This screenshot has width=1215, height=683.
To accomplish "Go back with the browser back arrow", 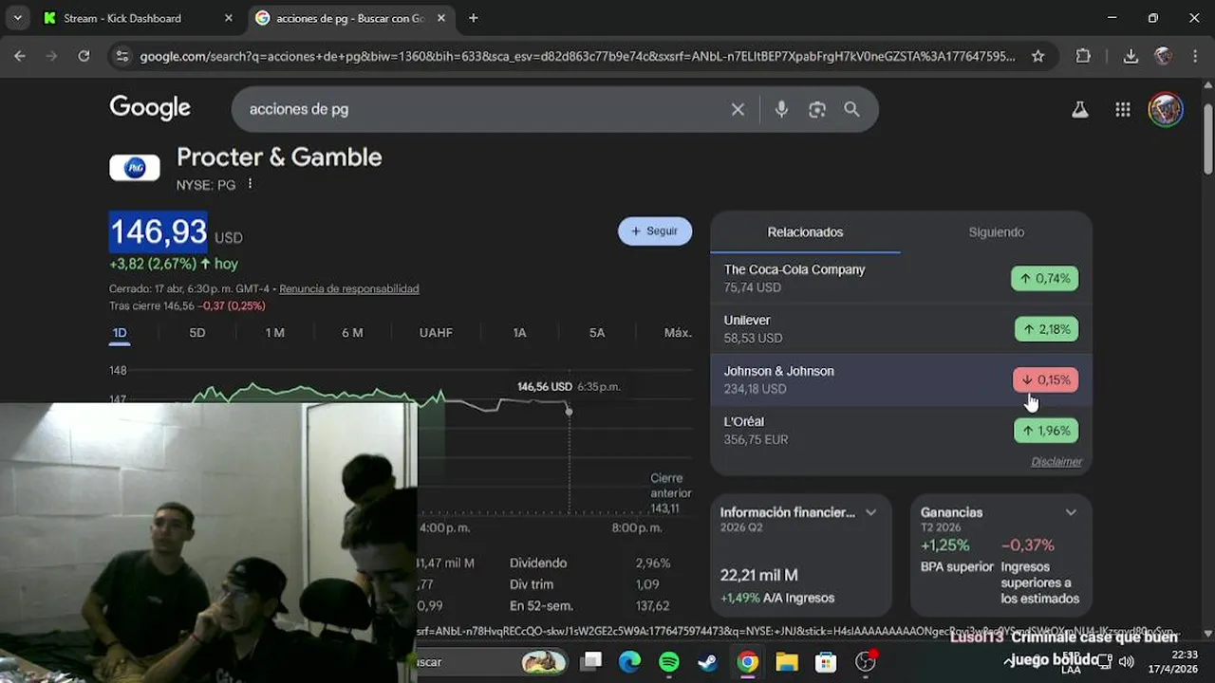I will (20, 56).
